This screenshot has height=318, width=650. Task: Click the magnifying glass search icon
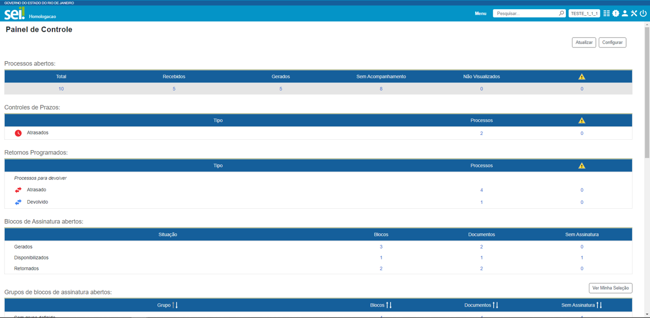[561, 13]
